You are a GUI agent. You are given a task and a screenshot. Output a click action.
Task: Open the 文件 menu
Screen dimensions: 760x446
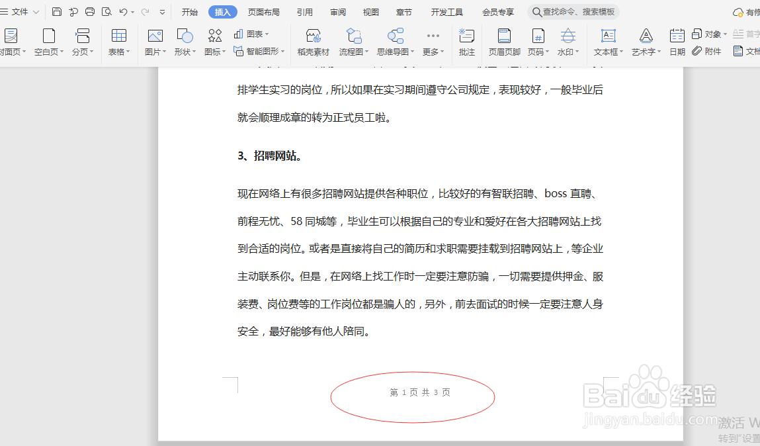coord(19,12)
